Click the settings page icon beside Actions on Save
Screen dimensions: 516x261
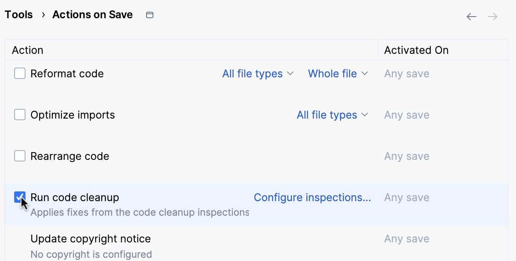(x=149, y=15)
